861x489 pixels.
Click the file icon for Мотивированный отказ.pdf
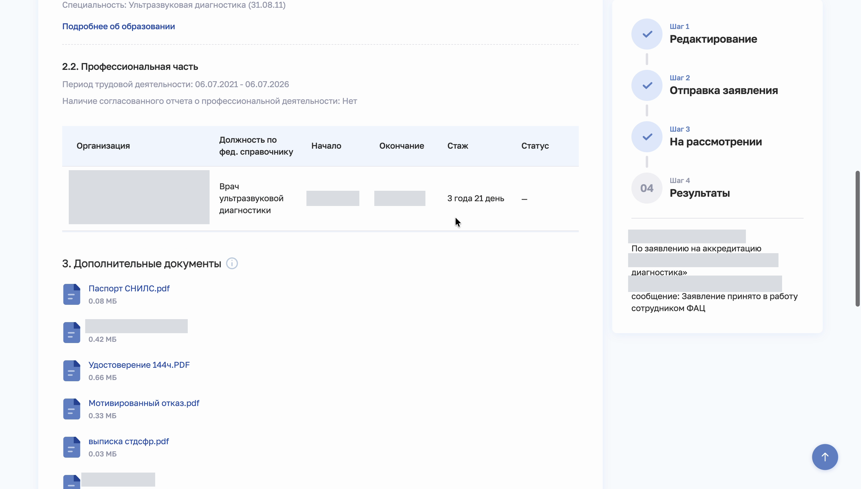[x=72, y=409]
